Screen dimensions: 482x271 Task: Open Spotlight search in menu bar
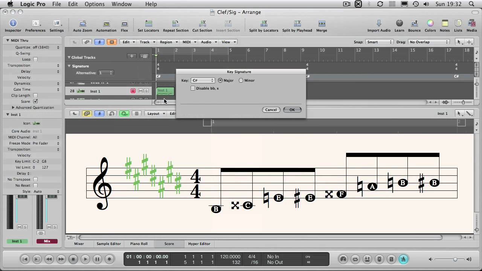point(471,4)
